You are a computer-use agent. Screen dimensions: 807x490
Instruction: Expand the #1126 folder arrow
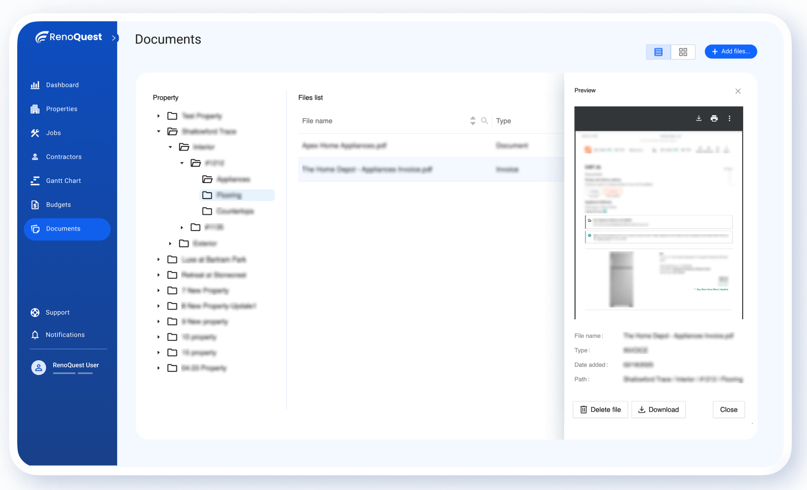point(182,228)
